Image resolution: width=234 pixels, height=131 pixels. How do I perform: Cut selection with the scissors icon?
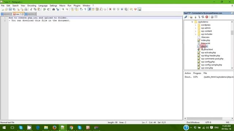tap(31, 9)
